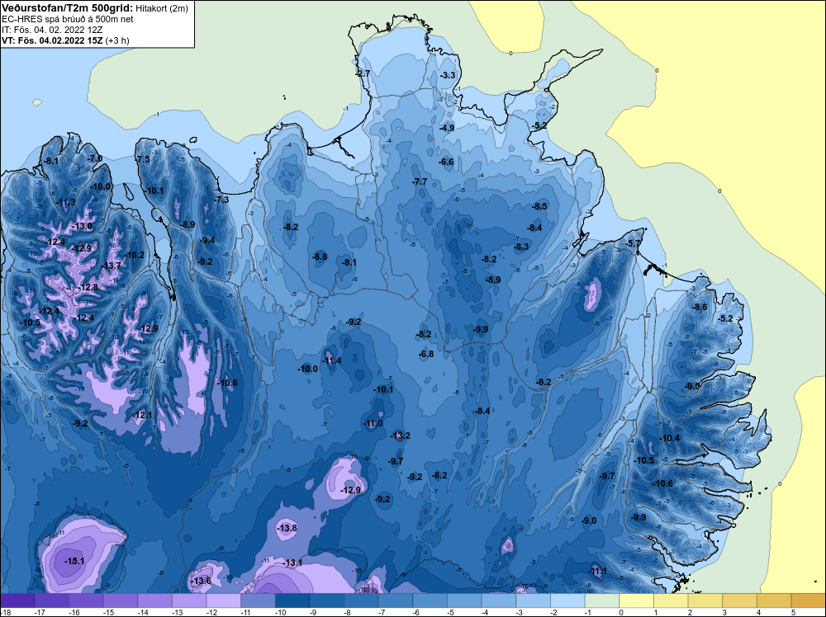Screen dimensions: 826x617
Task: Click legend swatch between 0 and 1
Action: (x=636, y=601)
